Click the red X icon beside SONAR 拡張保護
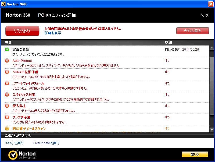The width and height of the screenshot is (215, 162). click(7, 72)
